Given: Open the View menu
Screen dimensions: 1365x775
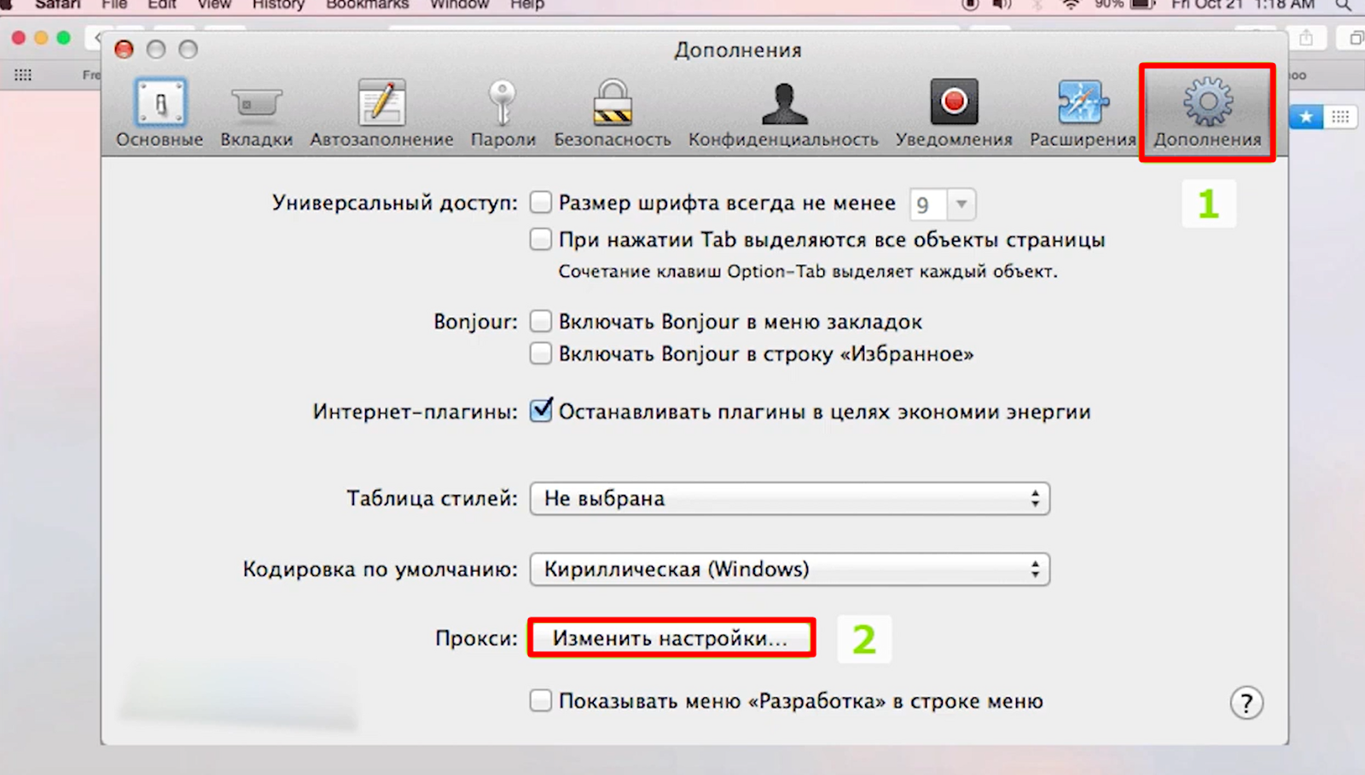Looking at the screenshot, I should pos(214,4).
